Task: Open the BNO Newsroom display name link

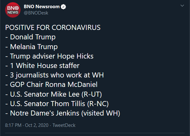Action: (x=42, y=7)
